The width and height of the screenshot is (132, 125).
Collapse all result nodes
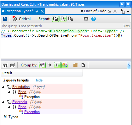[x=13, y=65]
